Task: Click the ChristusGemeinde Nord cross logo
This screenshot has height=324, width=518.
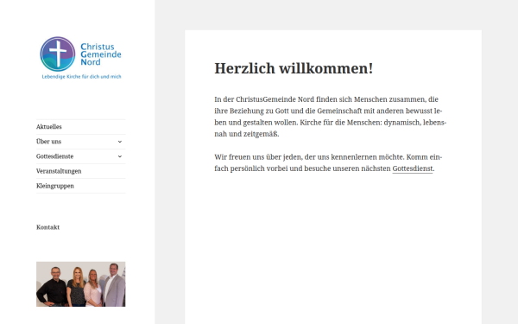Action: [58, 54]
